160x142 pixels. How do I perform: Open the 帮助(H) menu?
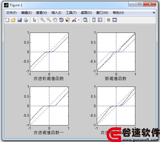tap(118, 13)
